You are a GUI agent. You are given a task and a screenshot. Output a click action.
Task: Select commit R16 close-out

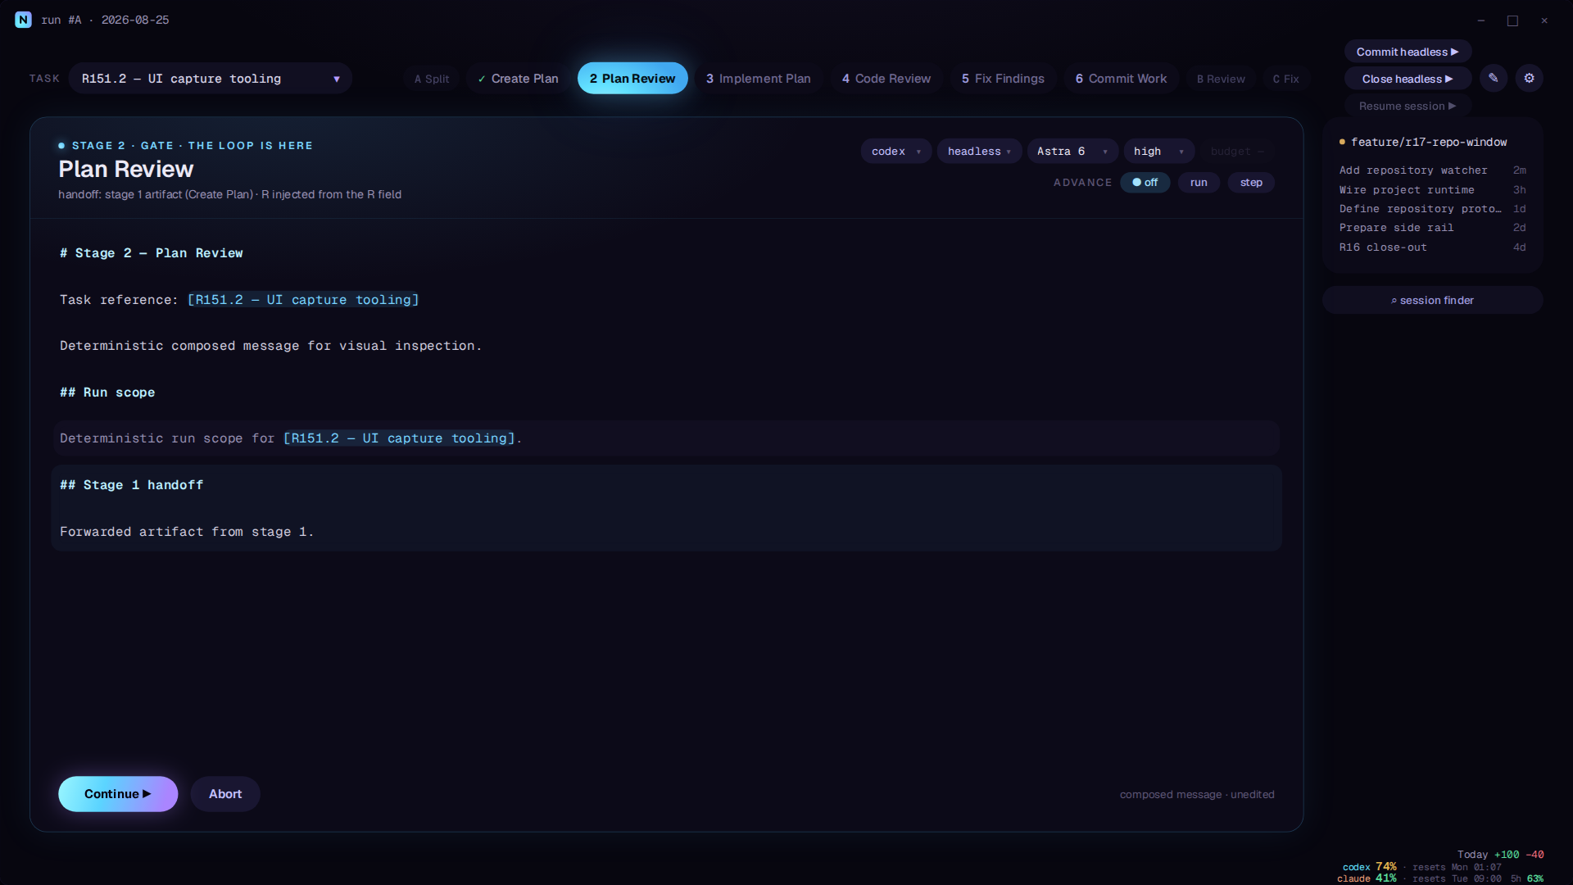click(x=1432, y=247)
